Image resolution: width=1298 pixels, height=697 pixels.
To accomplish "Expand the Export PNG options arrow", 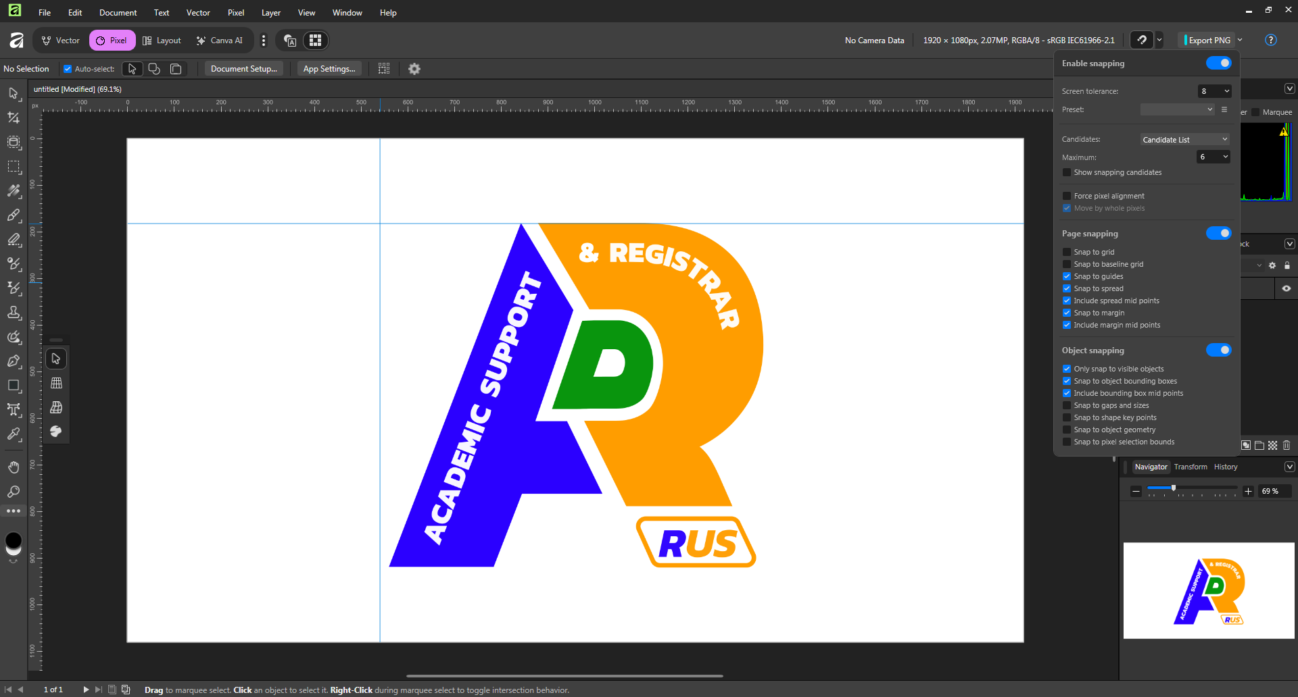I will point(1241,41).
